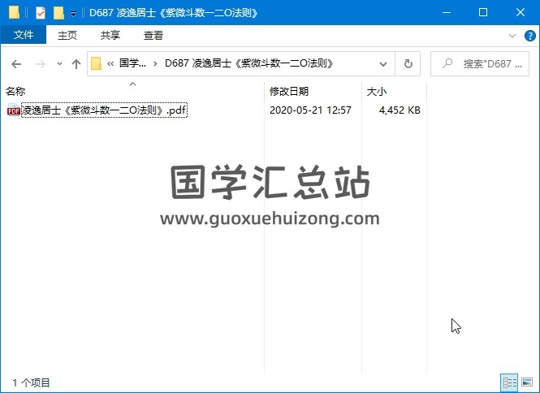Image resolution: width=540 pixels, height=393 pixels.
Task: Switch to the 查看 tab
Action: pyautogui.click(x=153, y=36)
